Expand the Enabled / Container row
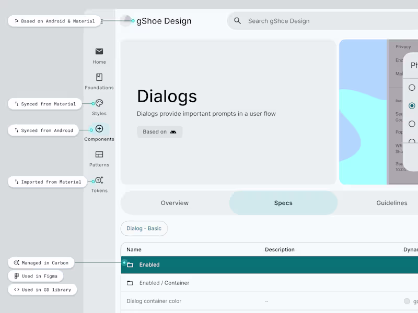 (x=164, y=283)
